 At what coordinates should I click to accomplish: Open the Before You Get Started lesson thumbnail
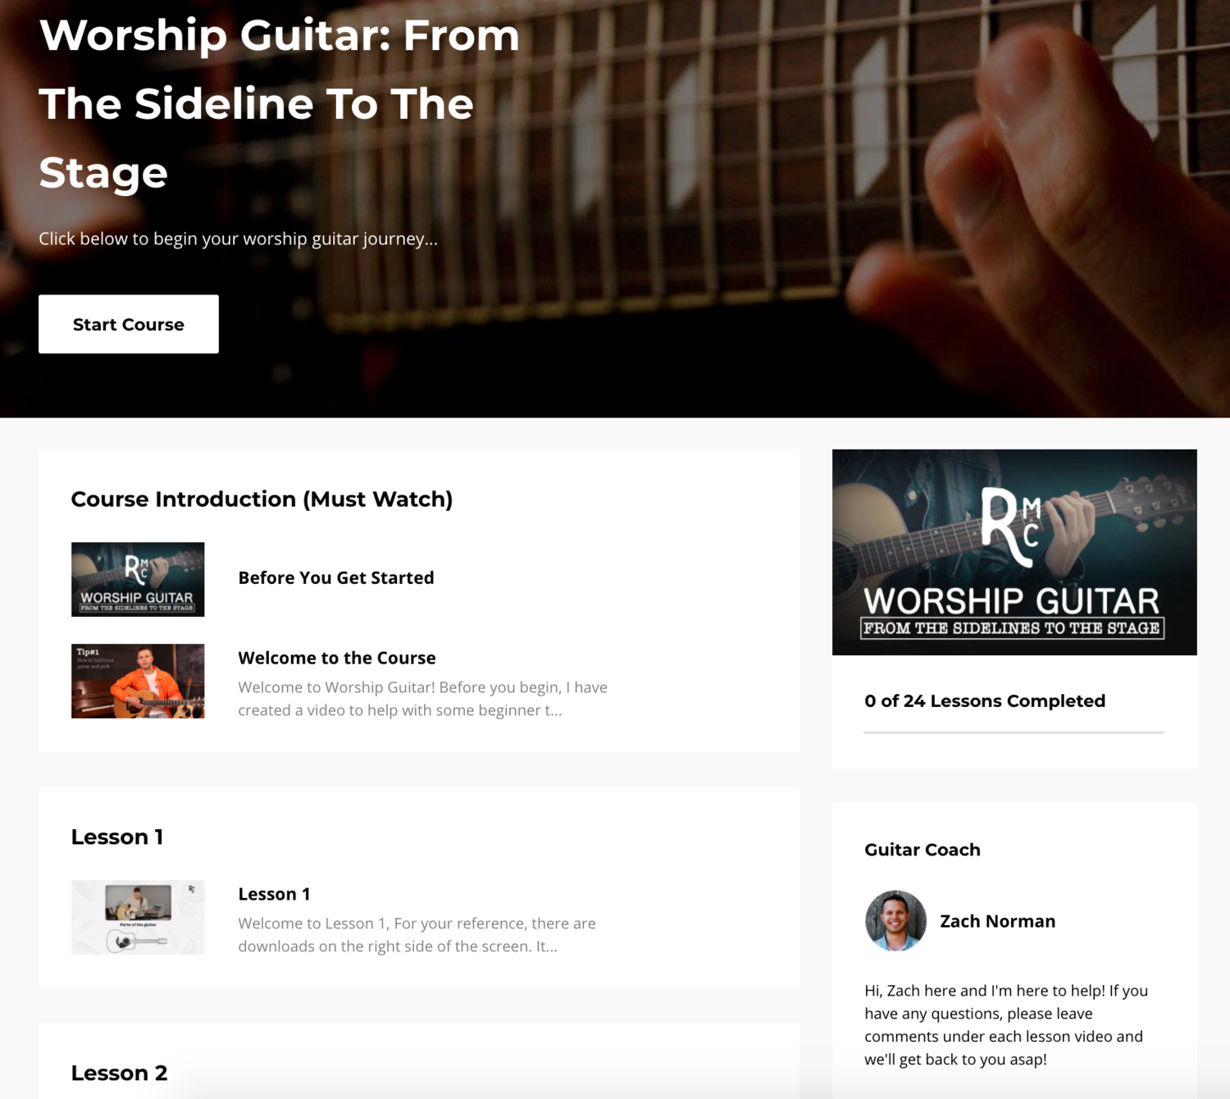[x=138, y=579]
